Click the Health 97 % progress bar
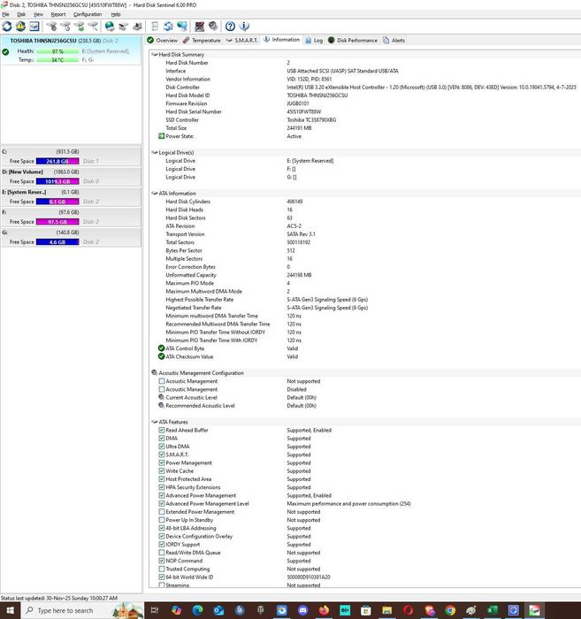This screenshot has width=581, height=619. [x=57, y=51]
